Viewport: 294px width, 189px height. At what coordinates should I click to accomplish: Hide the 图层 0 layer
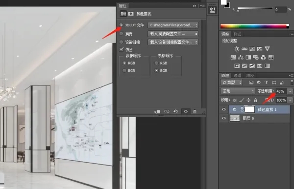pos(224,118)
